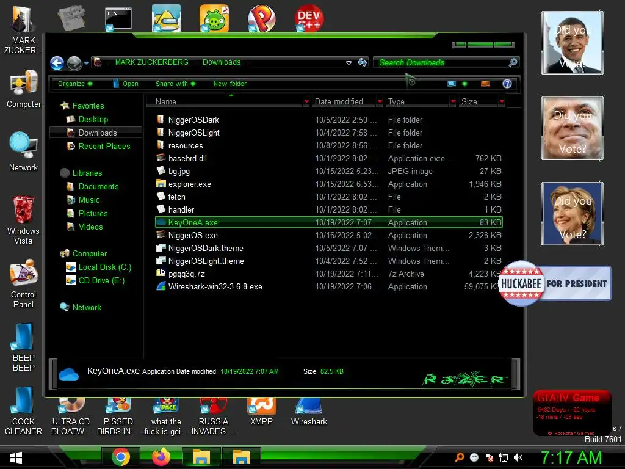Open the Control Panel desktop icon
This screenshot has width=625, height=469.
[24, 284]
